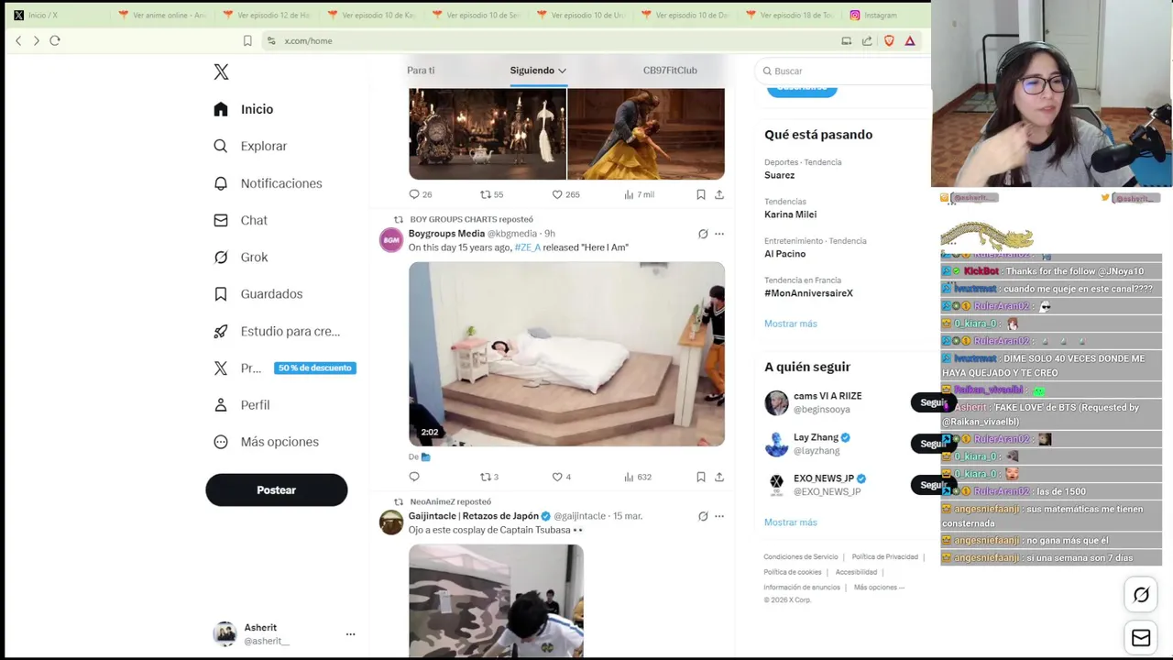Open #MonAnniversaireX trend

[x=809, y=293]
